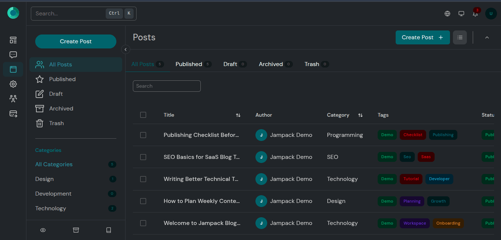Switch to the Published tab
501x240 pixels.
click(x=193, y=64)
